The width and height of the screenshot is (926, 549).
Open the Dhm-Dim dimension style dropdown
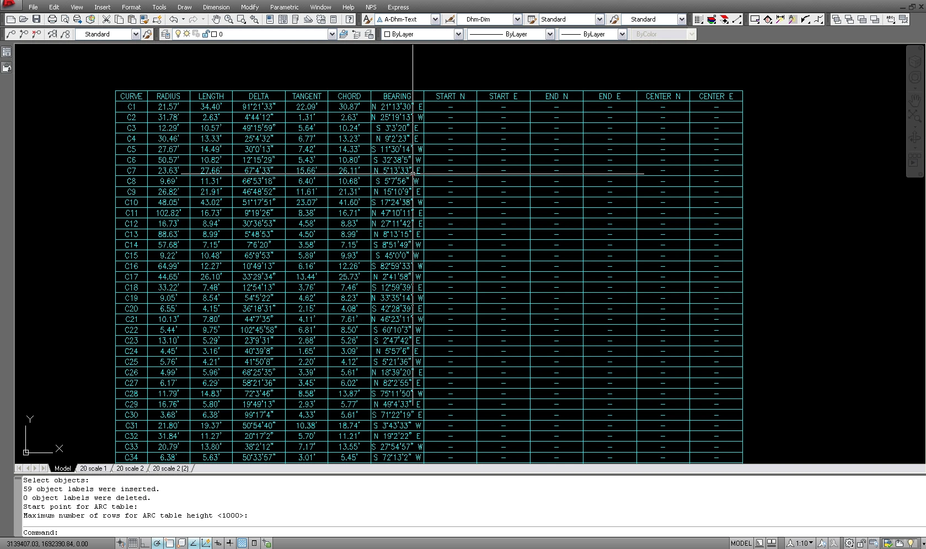(x=517, y=19)
